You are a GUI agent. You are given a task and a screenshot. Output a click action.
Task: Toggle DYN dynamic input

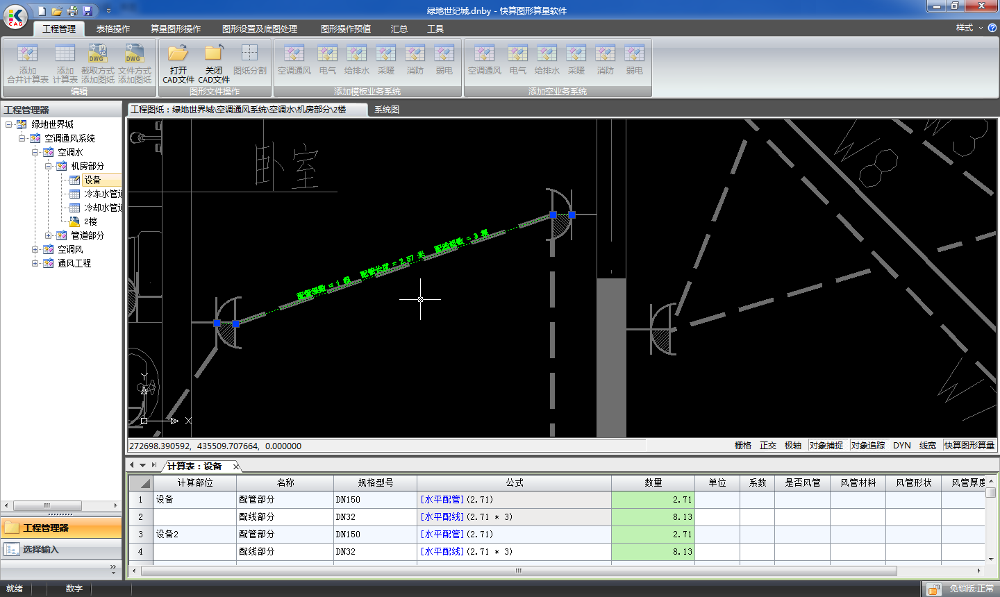(902, 446)
